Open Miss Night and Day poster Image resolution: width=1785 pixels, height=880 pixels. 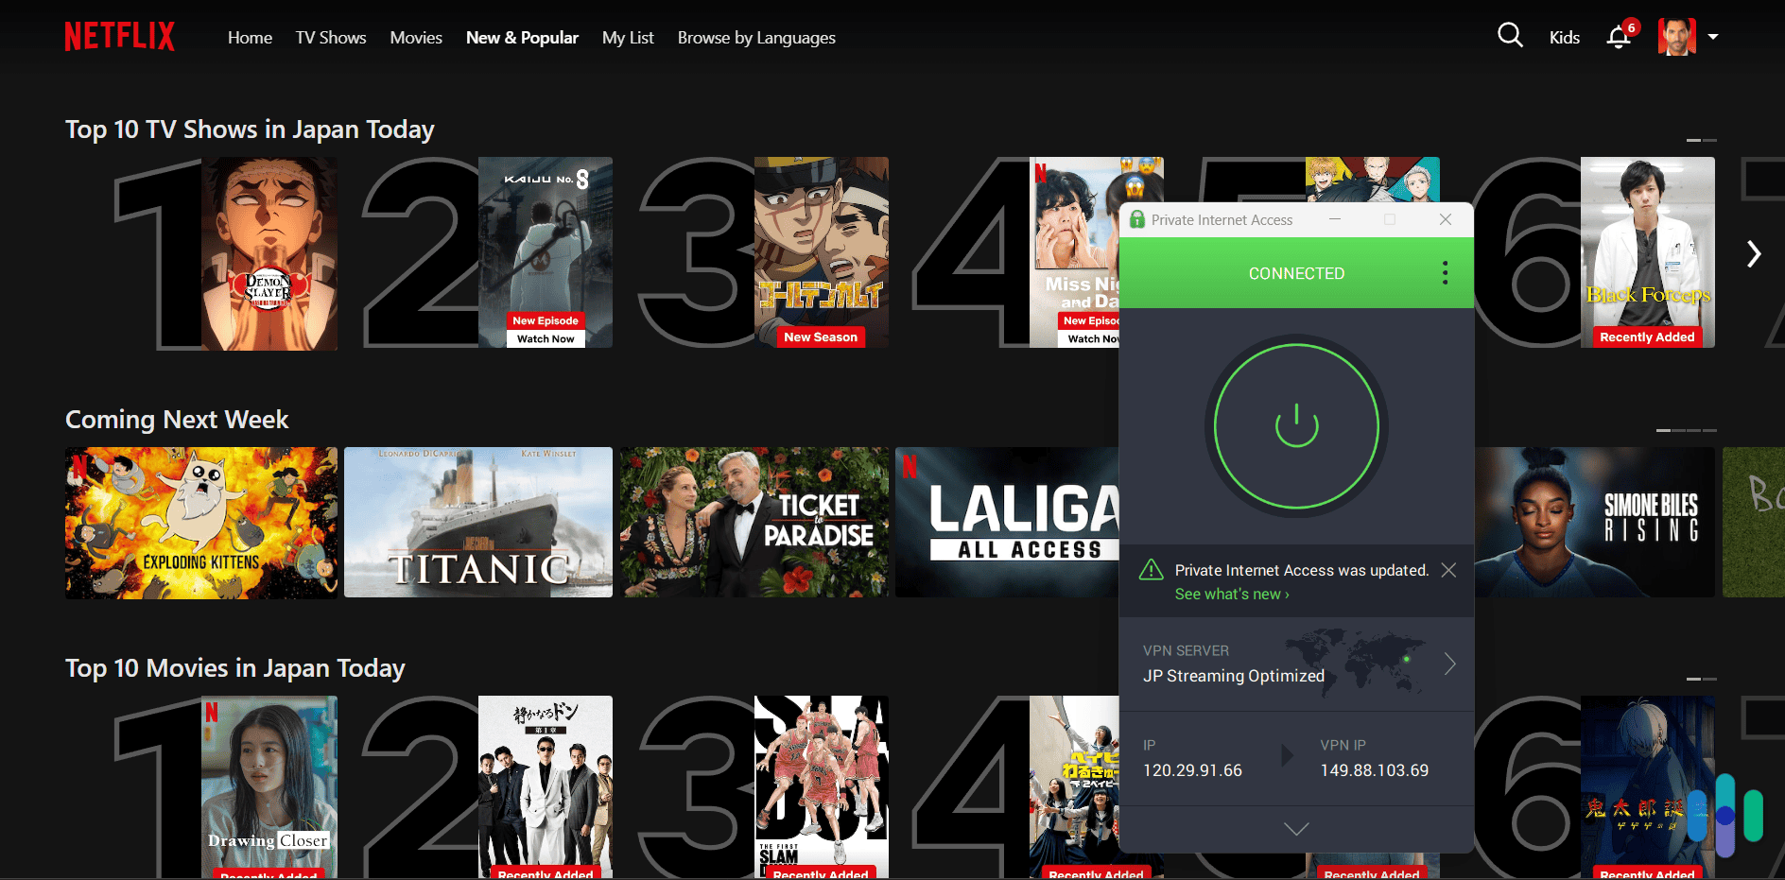(1074, 252)
